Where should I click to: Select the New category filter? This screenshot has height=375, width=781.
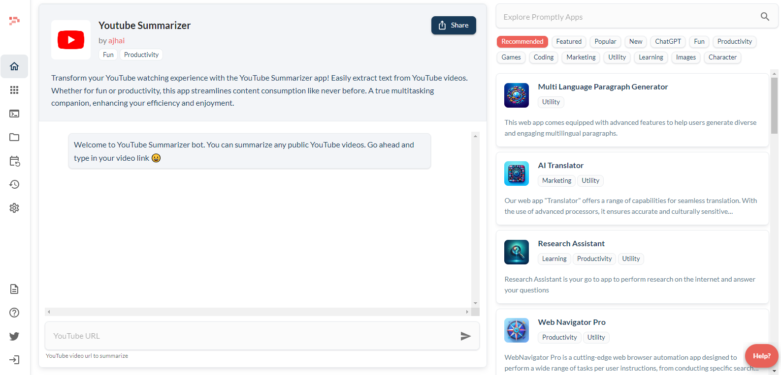[636, 42]
